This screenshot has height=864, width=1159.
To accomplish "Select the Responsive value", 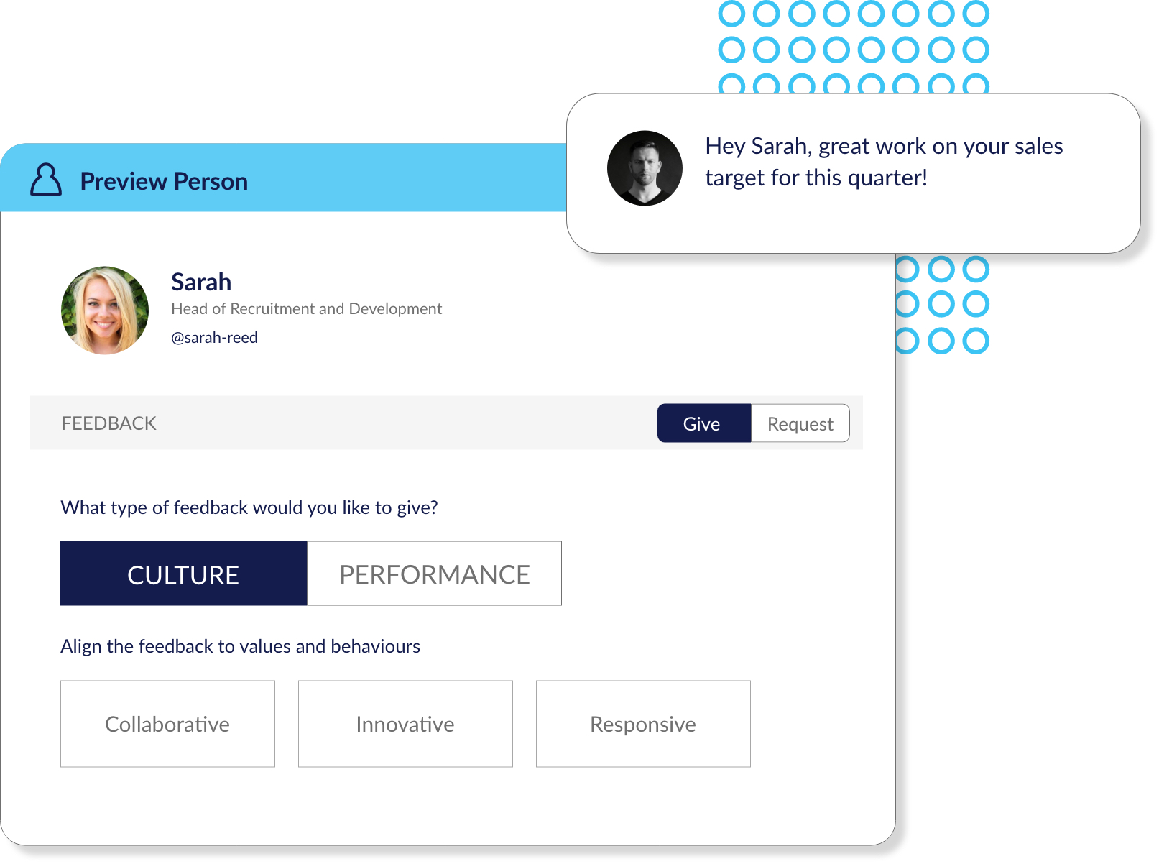I will click(643, 724).
